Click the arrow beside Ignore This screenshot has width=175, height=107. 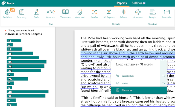[x=164, y=83]
